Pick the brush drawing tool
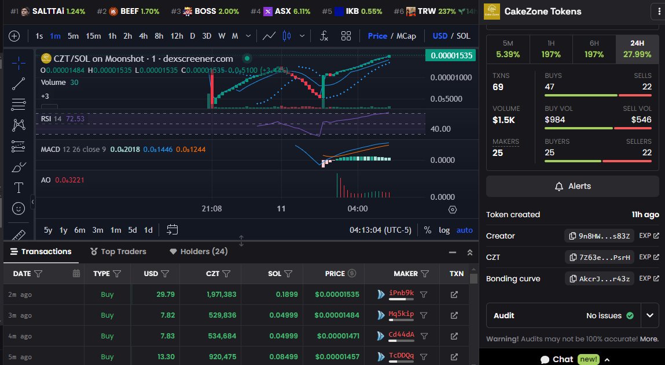Image resolution: width=665 pixels, height=365 pixels. pos(19,167)
